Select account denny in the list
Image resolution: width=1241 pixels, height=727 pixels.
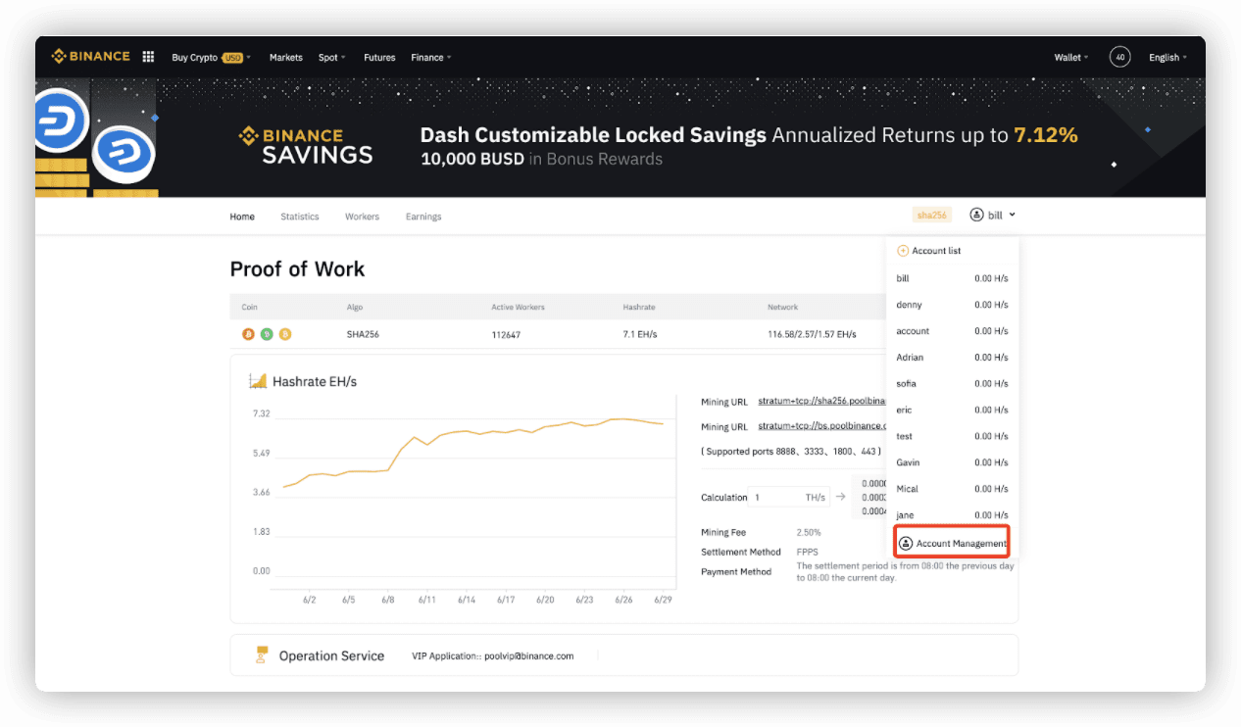click(952, 305)
